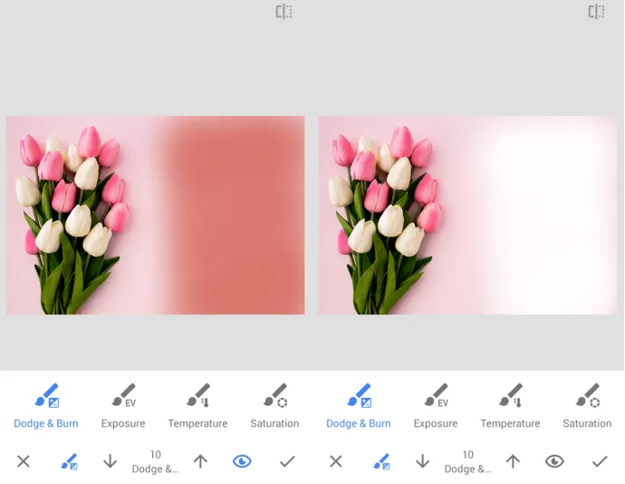Select Dodge & Burn brush icon in right screen

360,395
